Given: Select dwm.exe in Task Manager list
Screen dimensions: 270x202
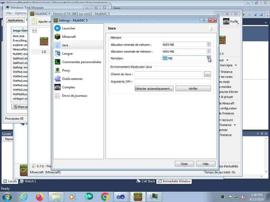Looking at the screenshot, I should (19, 36).
